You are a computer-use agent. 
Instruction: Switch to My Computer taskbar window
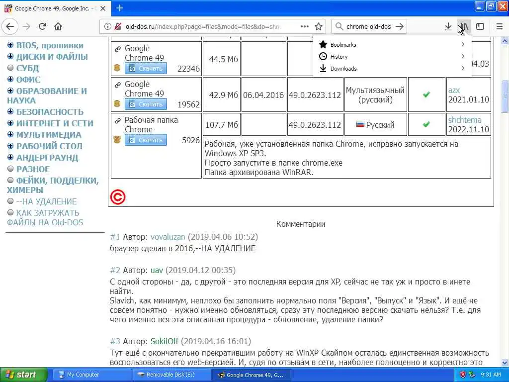click(92, 375)
